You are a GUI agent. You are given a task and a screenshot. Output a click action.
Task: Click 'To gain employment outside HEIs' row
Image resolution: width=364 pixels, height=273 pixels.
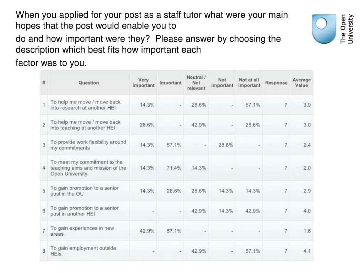pyautogui.click(x=176, y=251)
